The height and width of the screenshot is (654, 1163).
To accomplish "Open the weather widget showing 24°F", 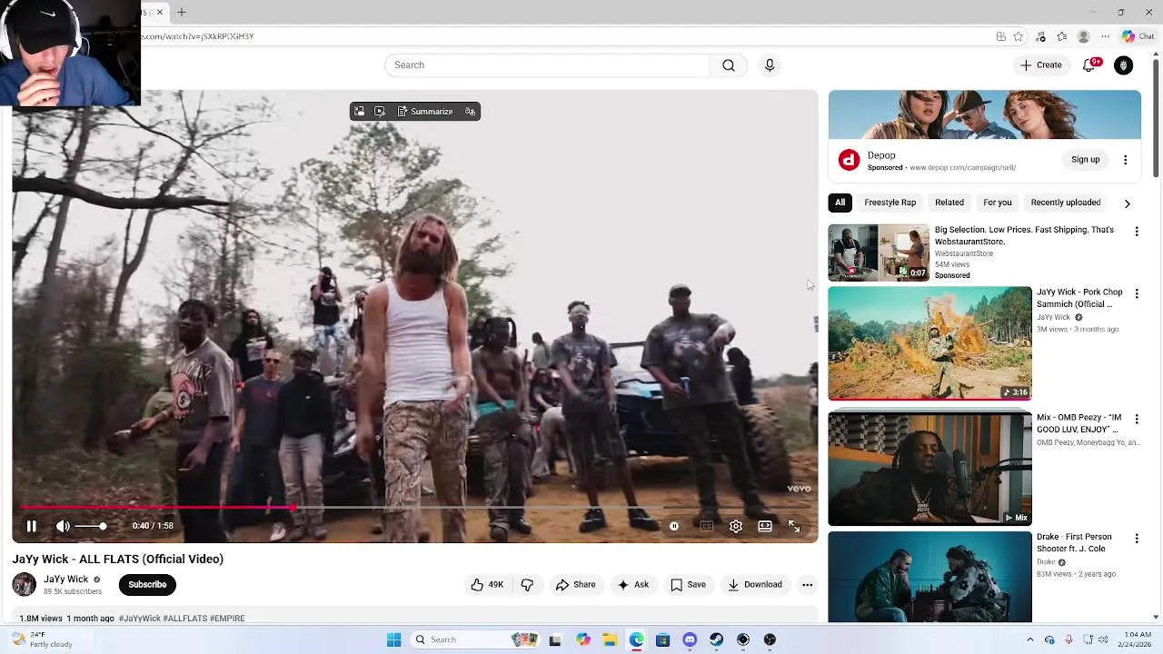I will [41, 639].
